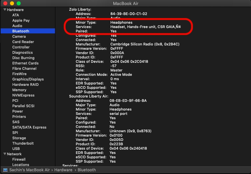Select SATA/SATA Express entry
251x174 pixels.
coord(29,127)
